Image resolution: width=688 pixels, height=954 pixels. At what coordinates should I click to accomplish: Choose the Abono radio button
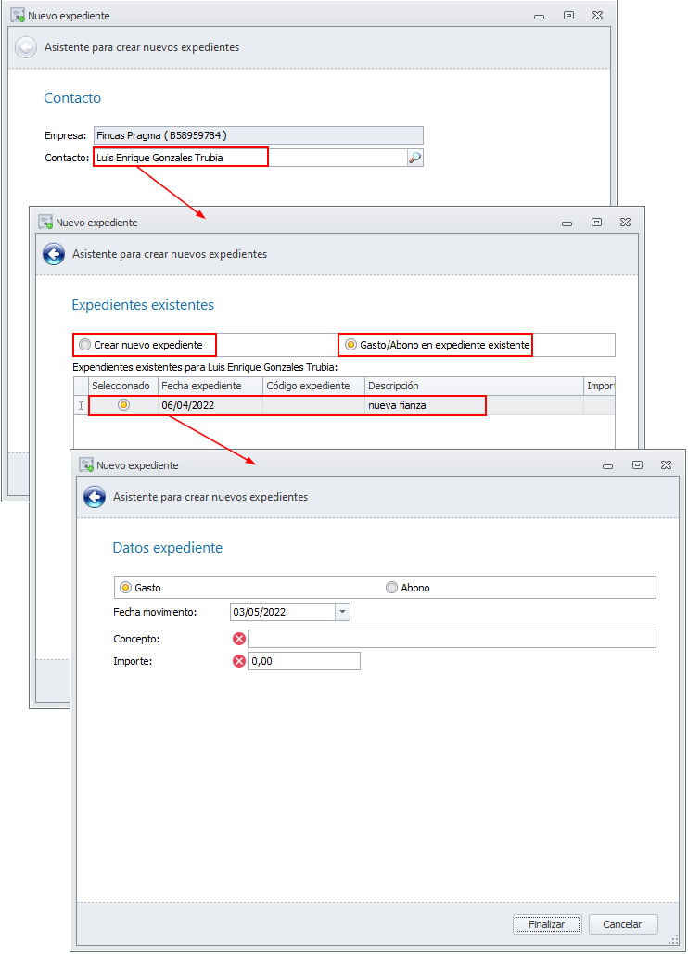click(x=392, y=587)
